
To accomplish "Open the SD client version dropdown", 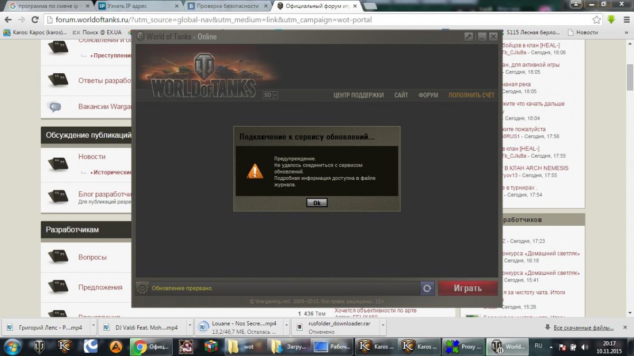I will tap(271, 95).
